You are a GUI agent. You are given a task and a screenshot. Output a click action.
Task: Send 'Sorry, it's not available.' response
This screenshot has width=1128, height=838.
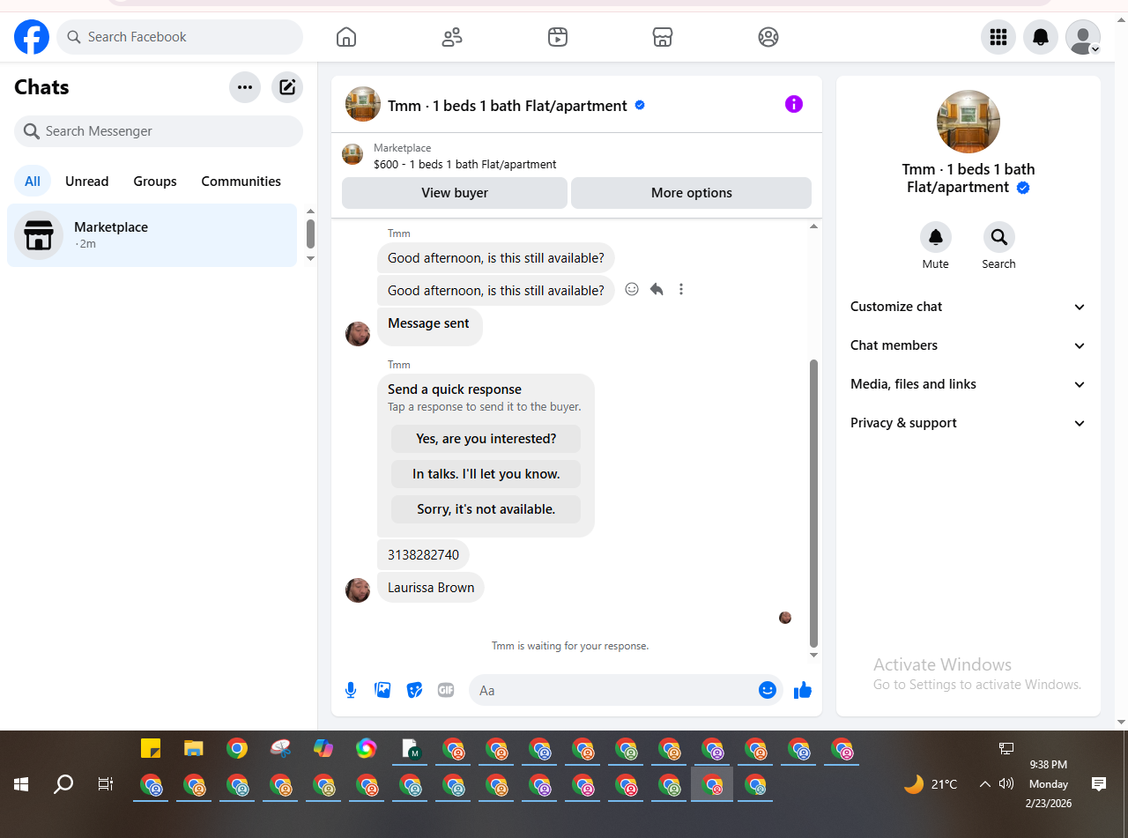(x=486, y=509)
